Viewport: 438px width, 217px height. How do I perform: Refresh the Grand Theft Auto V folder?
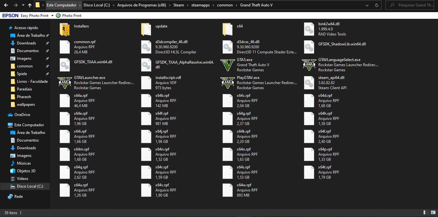coord(376,5)
